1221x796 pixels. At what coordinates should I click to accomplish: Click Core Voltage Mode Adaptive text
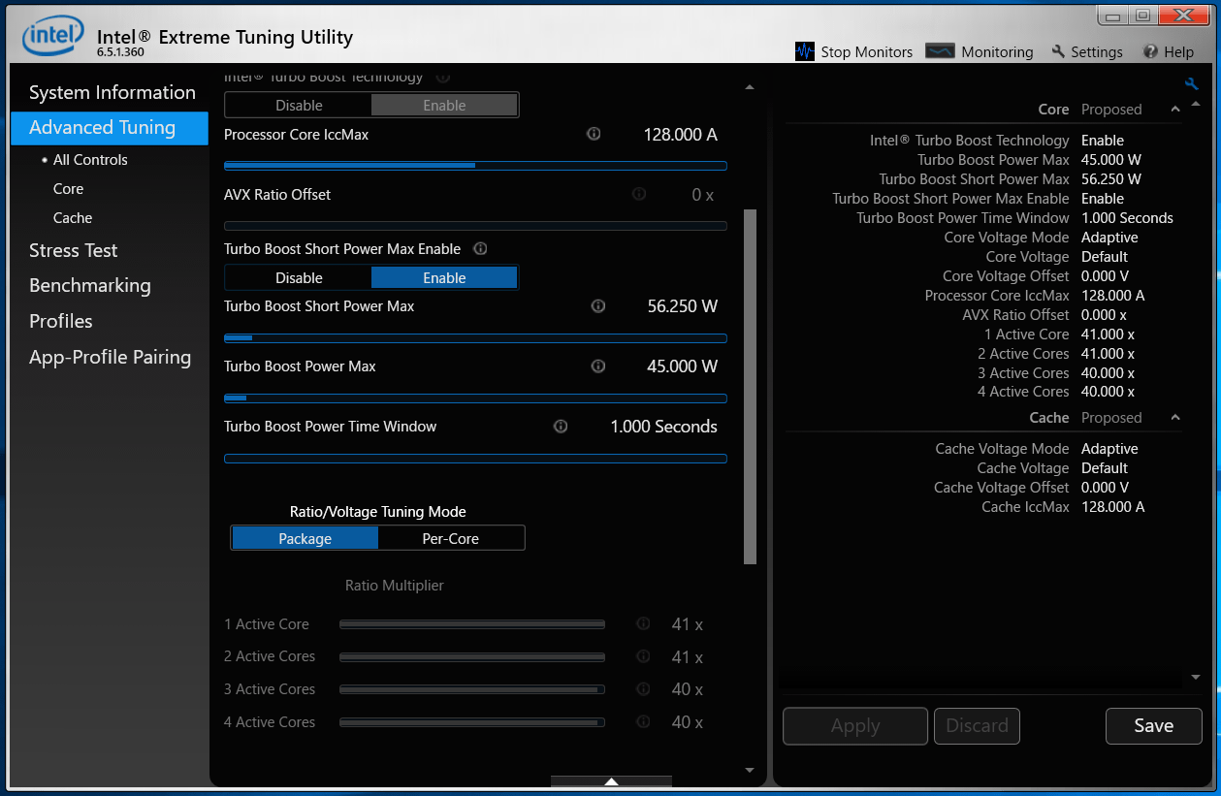(1109, 238)
